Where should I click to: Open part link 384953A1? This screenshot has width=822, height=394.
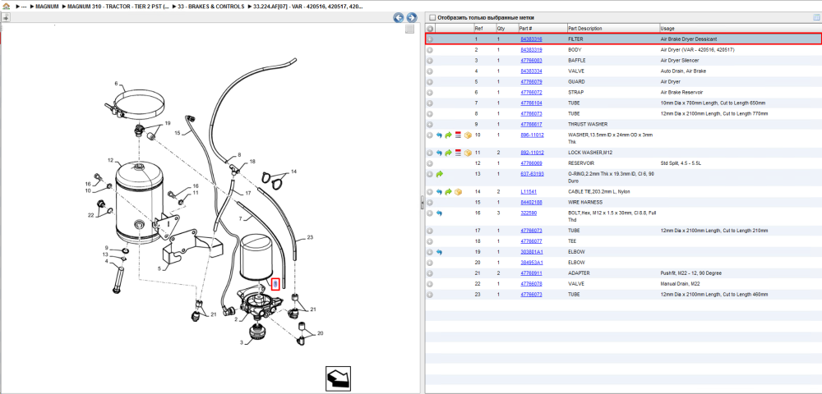click(x=532, y=263)
